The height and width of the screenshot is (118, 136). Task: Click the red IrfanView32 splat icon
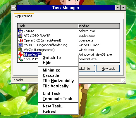tap(20, 54)
